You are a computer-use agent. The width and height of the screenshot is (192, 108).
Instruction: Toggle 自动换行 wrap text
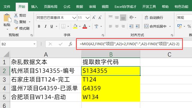coord(154,18)
